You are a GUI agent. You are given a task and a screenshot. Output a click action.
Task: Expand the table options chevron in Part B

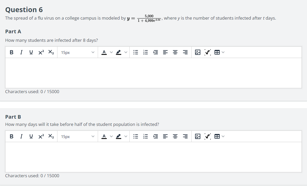[x=223, y=136]
